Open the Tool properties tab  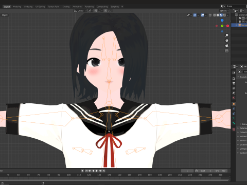click(234, 72)
